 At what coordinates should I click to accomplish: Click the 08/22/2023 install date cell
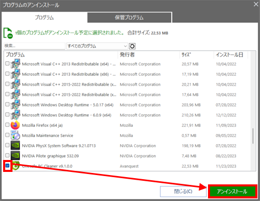226,156
